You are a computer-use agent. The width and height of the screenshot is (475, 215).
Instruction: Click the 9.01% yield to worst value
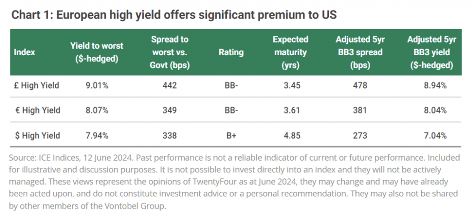pyautogui.click(x=96, y=85)
